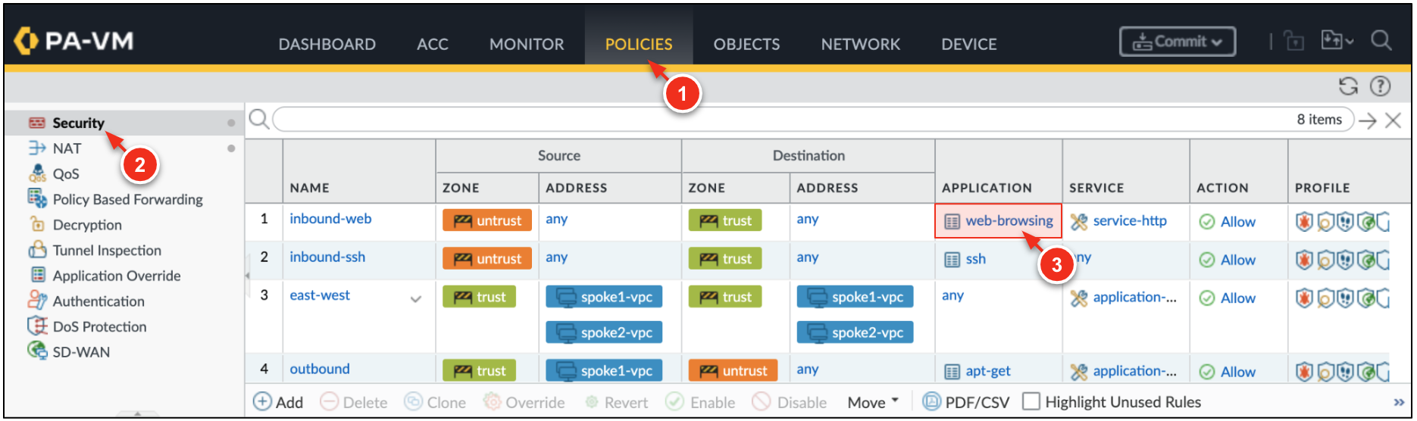Apply the filter using the arrow icon
The height and width of the screenshot is (421, 1417).
(1368, 120)
